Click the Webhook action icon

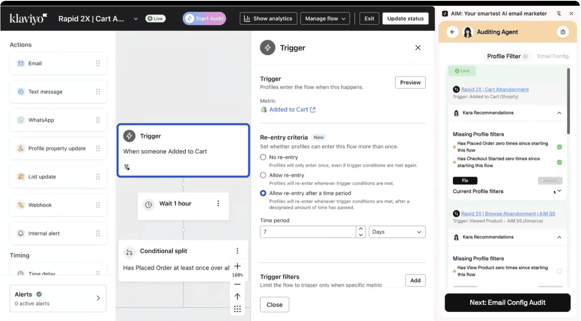(x=21, y=205)
